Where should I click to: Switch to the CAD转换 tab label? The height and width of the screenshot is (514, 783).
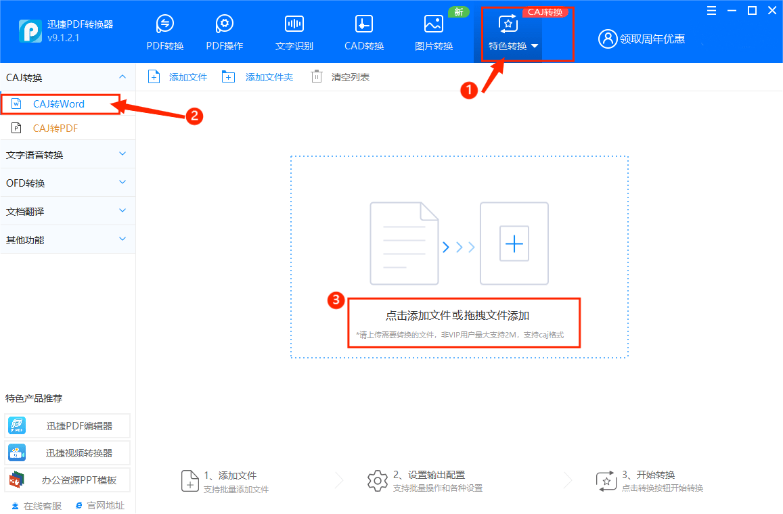[x=364, y=46]
